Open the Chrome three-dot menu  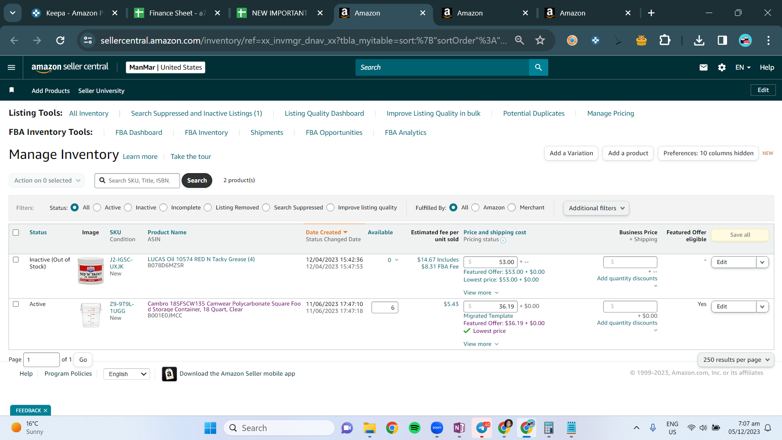[768, 40]
